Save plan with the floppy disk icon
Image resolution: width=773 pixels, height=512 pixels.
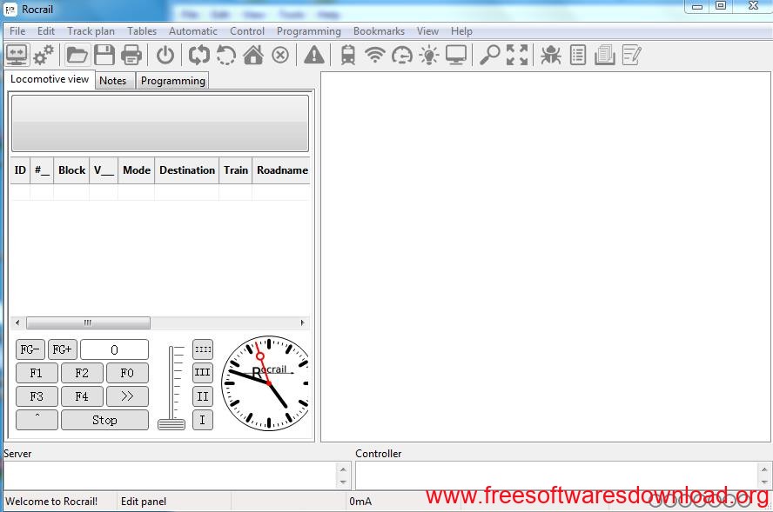point(104,55)
